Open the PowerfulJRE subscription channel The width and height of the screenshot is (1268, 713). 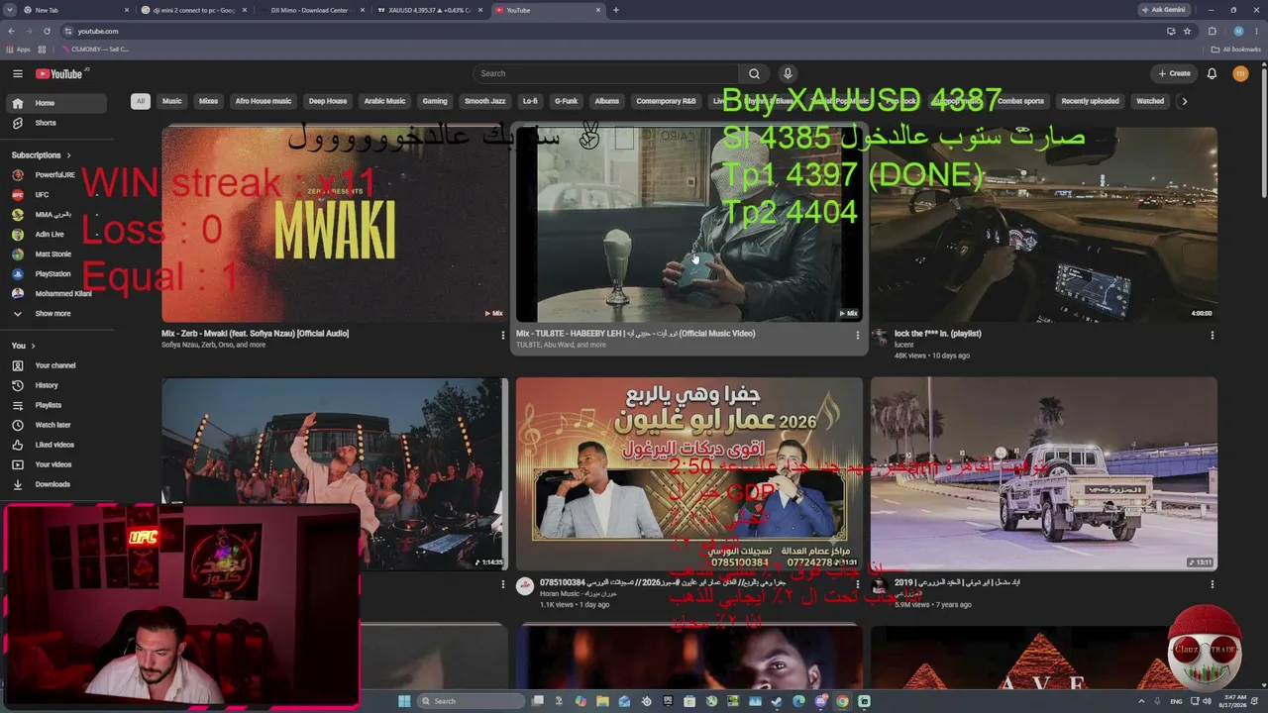click(x=57, y=175)
